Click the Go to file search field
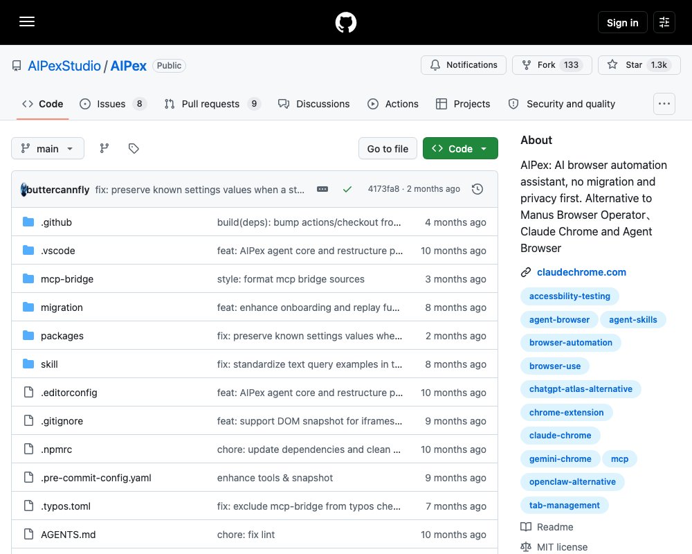 tap(388, 148)
